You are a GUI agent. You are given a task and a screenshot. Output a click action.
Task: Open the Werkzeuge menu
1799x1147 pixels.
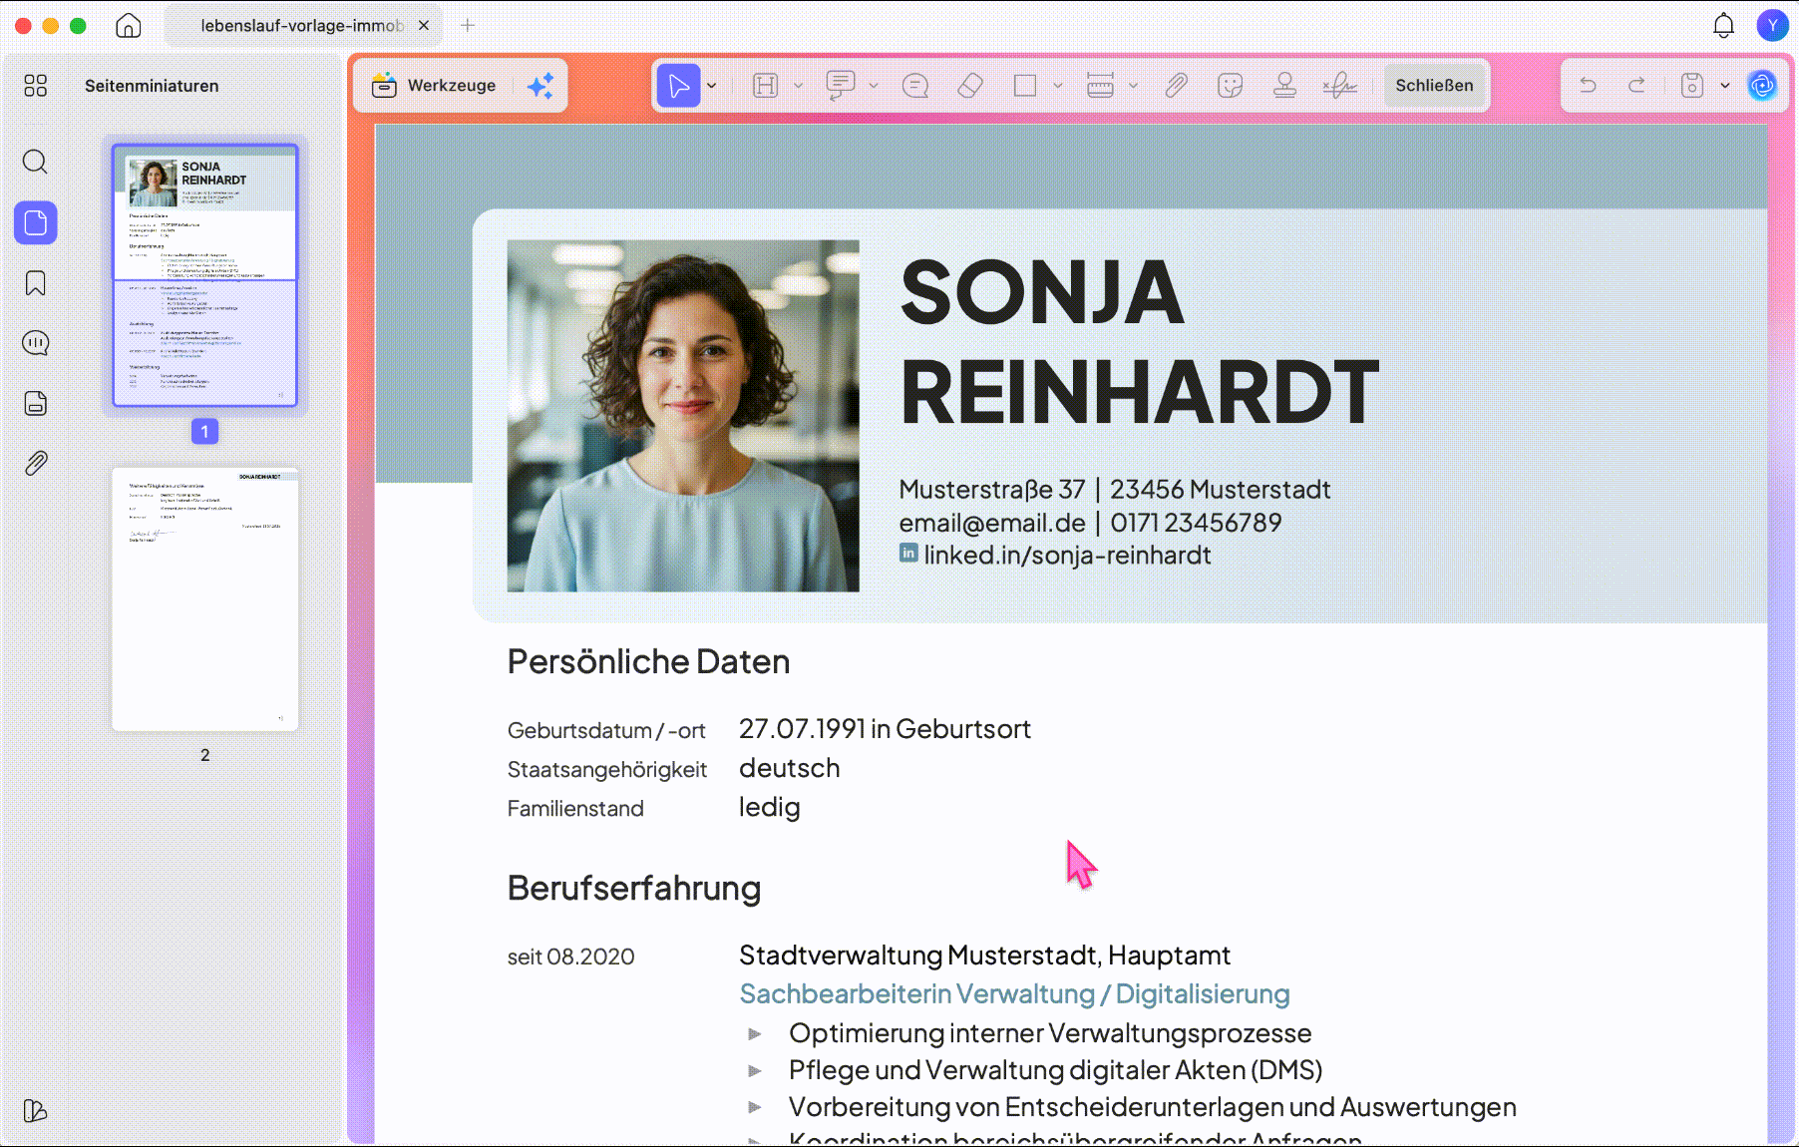click(x=434, y=86)
